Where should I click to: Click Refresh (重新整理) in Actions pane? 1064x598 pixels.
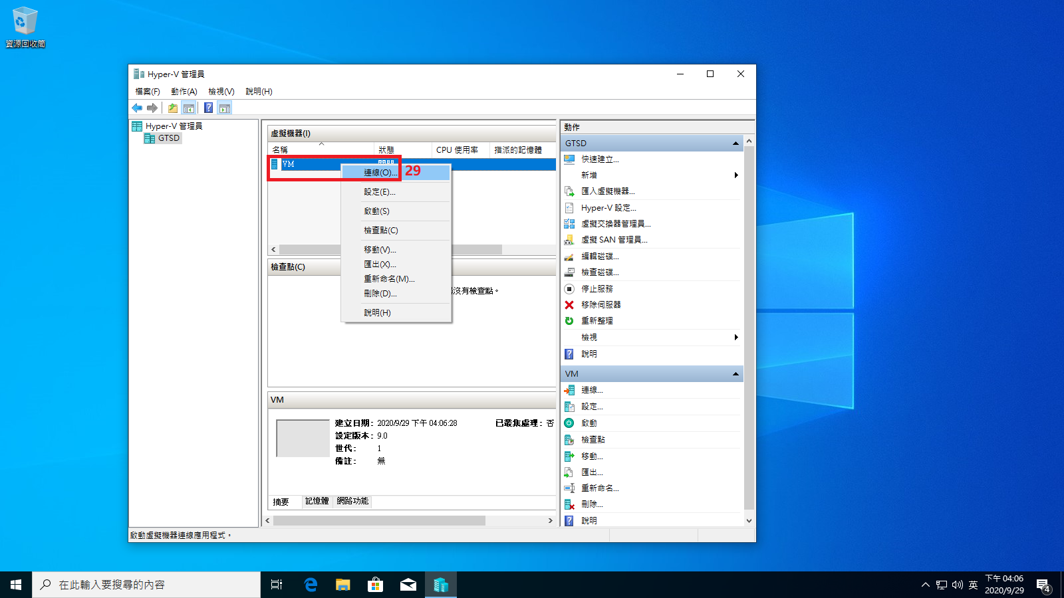pyautogui.click(x=597, y=321)
